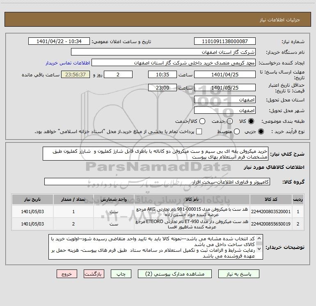316x306 pixels.
Task: Click the بازگشت back button
Action: click(x=94, y=274)
